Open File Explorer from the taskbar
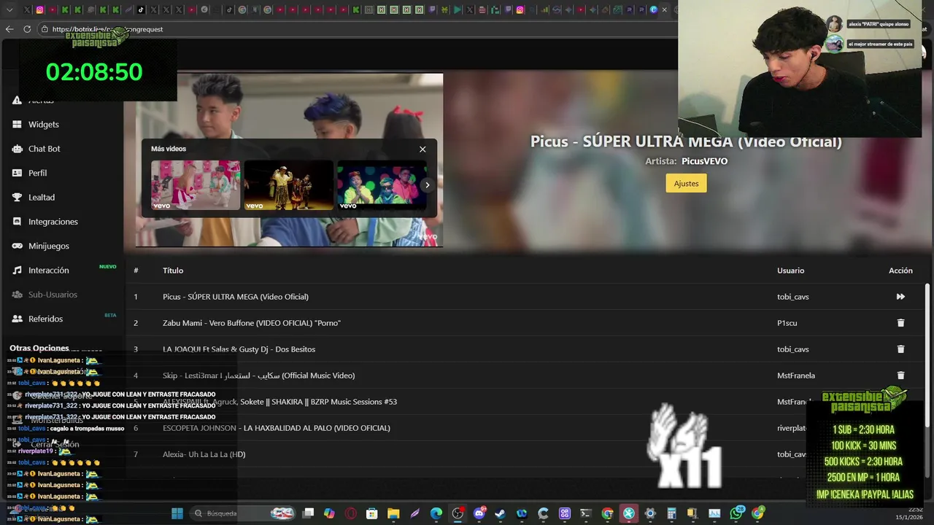This screenshot has height=525, width=934. (393, 513)
